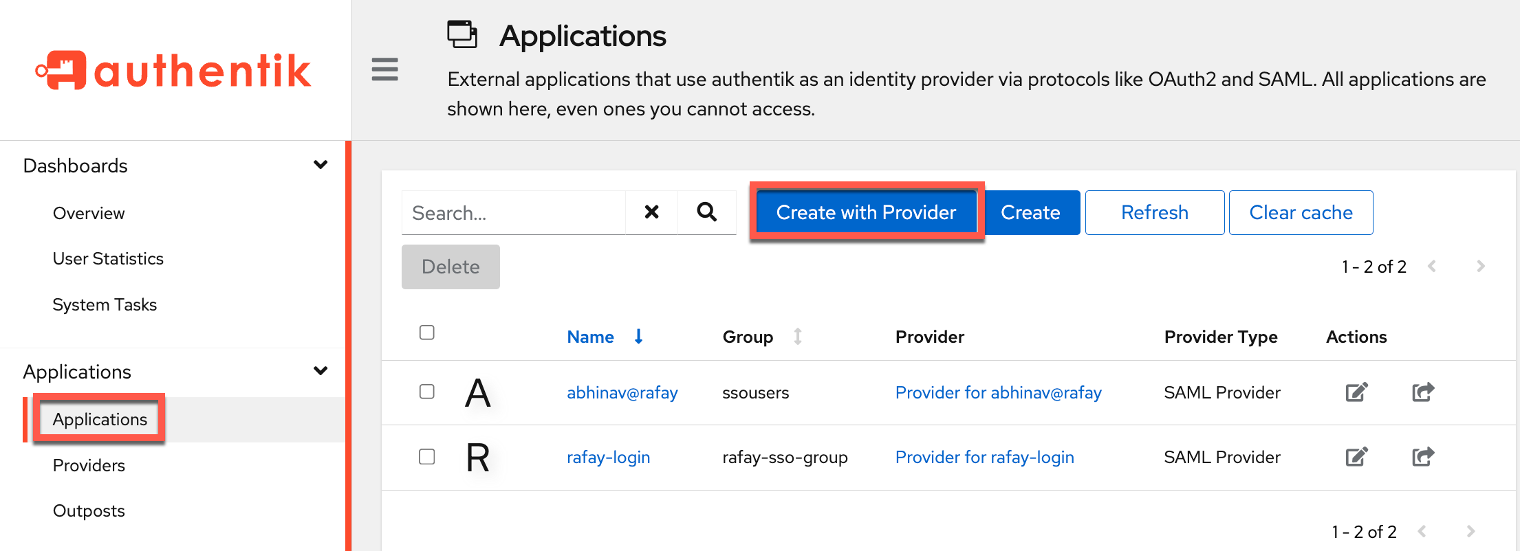This screenshot has height=551, width=1520.
Task: Clear the search field with X icon
Action: [x=651, y=212]
